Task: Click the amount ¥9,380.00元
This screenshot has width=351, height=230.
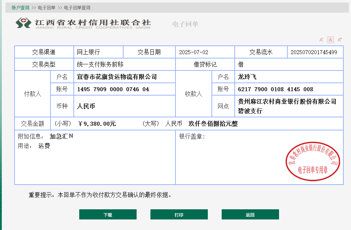Action: [97, 124]
